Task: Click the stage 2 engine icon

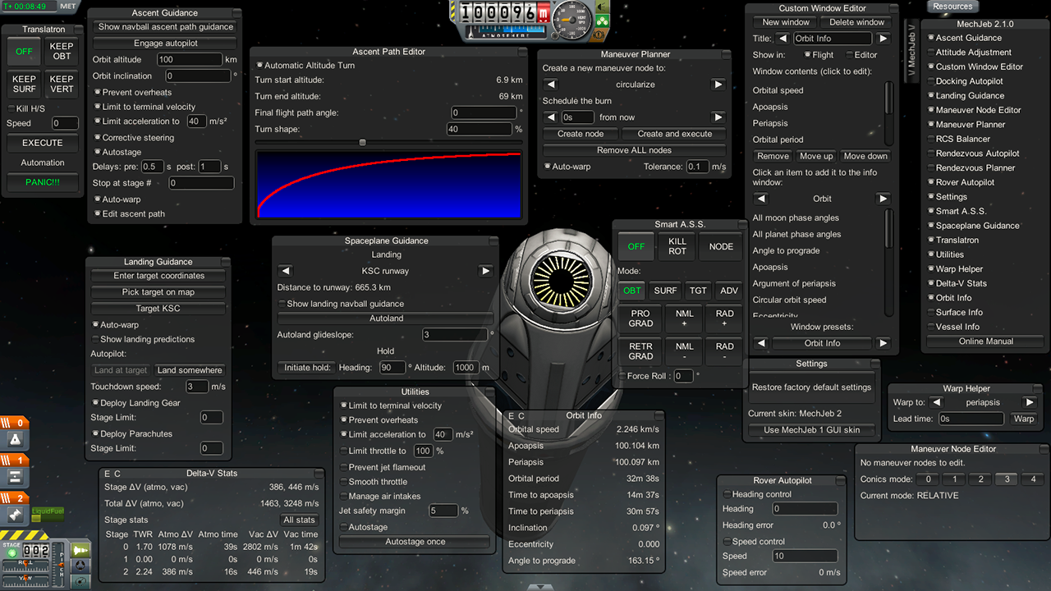Action: (x=15, y=515)
